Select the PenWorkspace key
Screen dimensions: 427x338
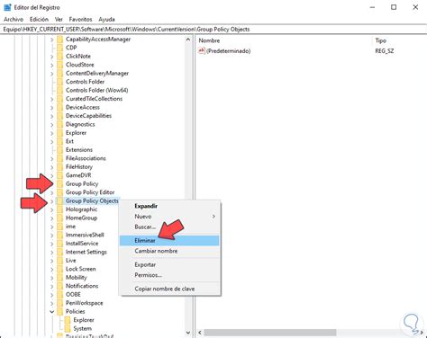coord(85,303)
